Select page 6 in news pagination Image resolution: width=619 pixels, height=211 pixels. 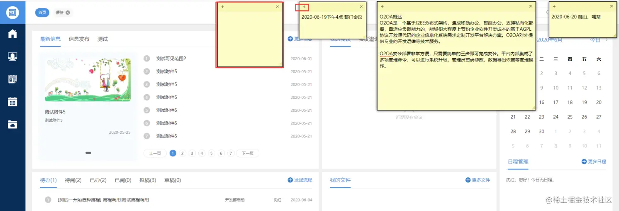221,153
